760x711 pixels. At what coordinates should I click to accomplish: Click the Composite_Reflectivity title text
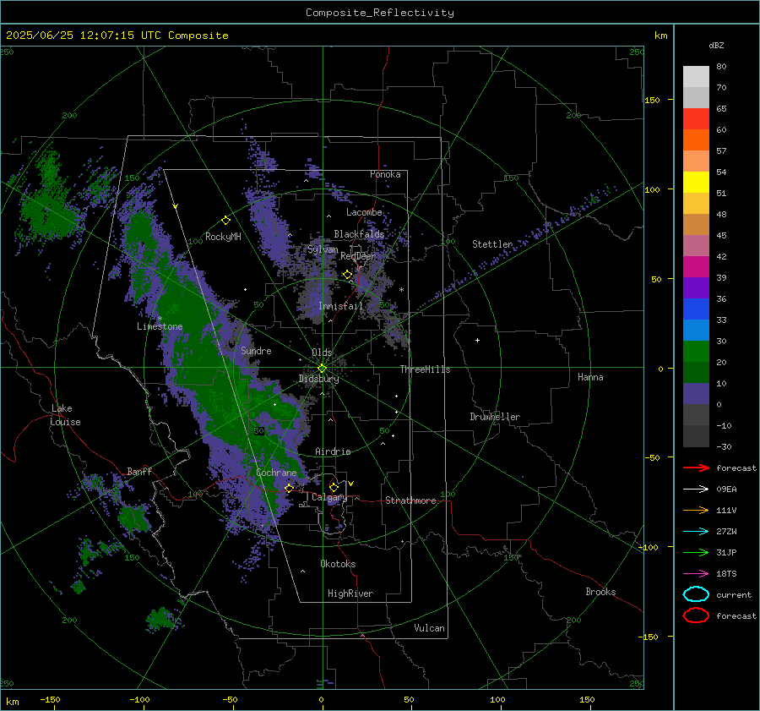coord(380,13)
